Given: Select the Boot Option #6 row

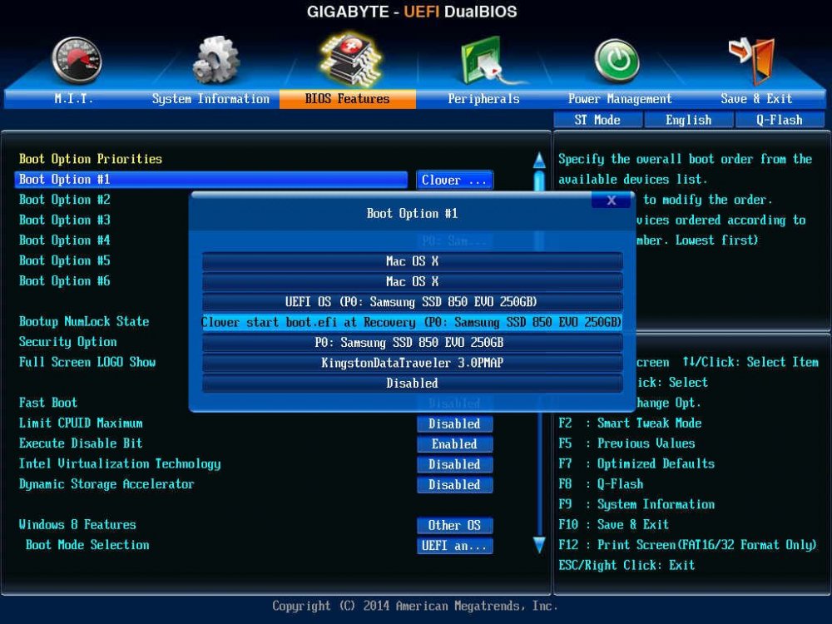Looking at the screenshot, I should tap(65, 280).
